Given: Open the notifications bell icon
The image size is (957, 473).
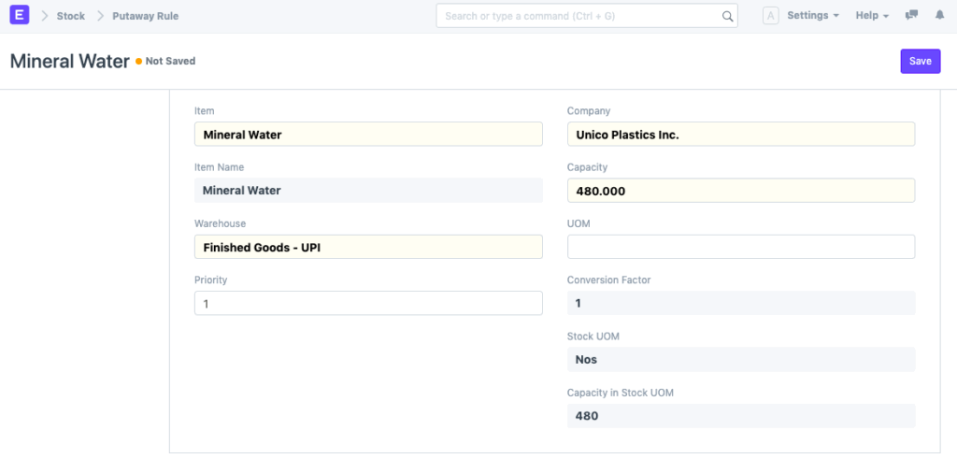Looking at the screenshot, I should (x=936, y=16).
